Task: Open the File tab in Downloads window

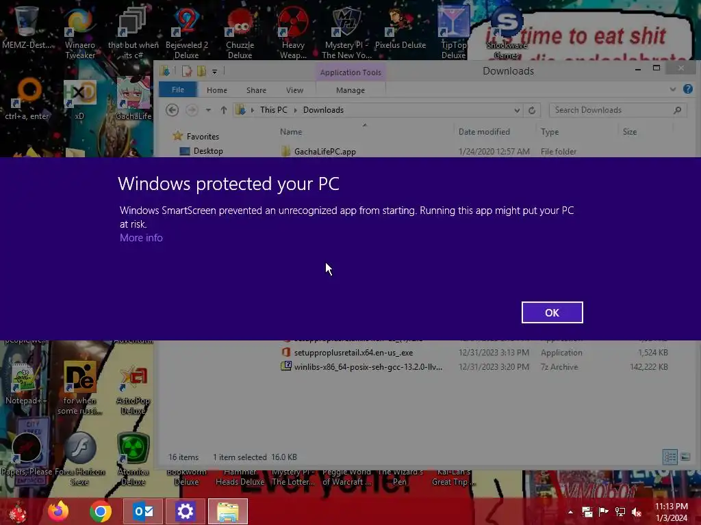Action: (x=178, y=90)
